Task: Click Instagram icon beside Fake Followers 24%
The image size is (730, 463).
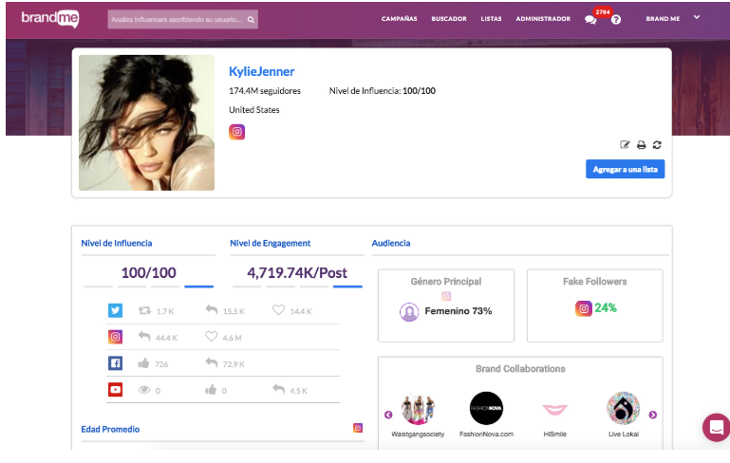Action: click(584, 308)
